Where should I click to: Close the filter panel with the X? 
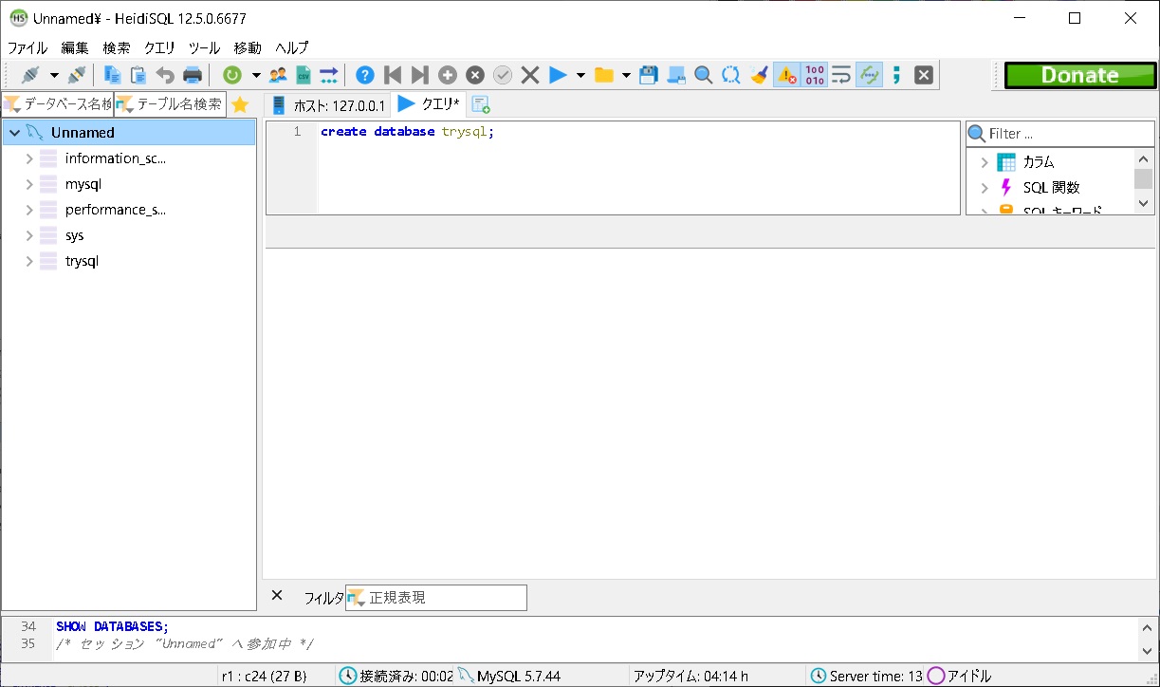[277, 596]
